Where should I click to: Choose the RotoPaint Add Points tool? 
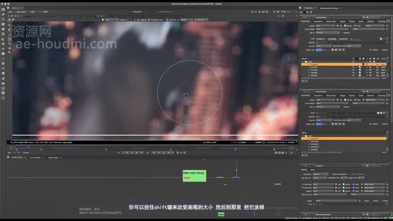10,30
